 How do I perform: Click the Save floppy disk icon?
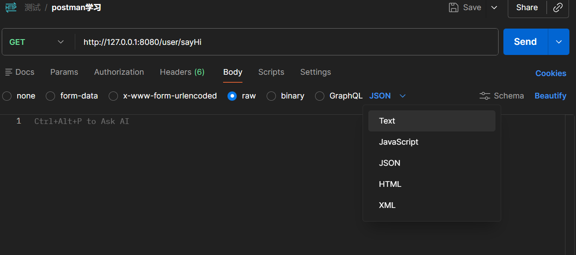click(x=453, y=7)
